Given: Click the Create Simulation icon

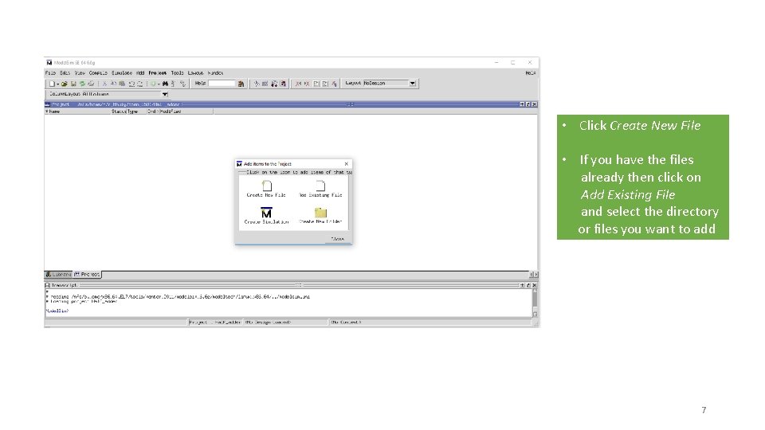Looking at the screenshot, I should click(x=266, y=213).
